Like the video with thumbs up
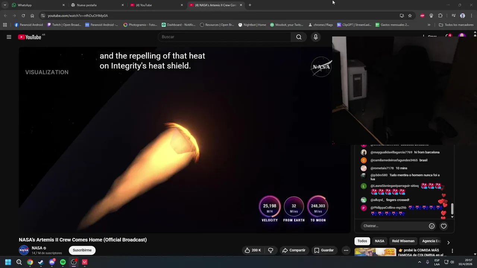This screenshot has height=268, width=477. click(x=253, y=250)
